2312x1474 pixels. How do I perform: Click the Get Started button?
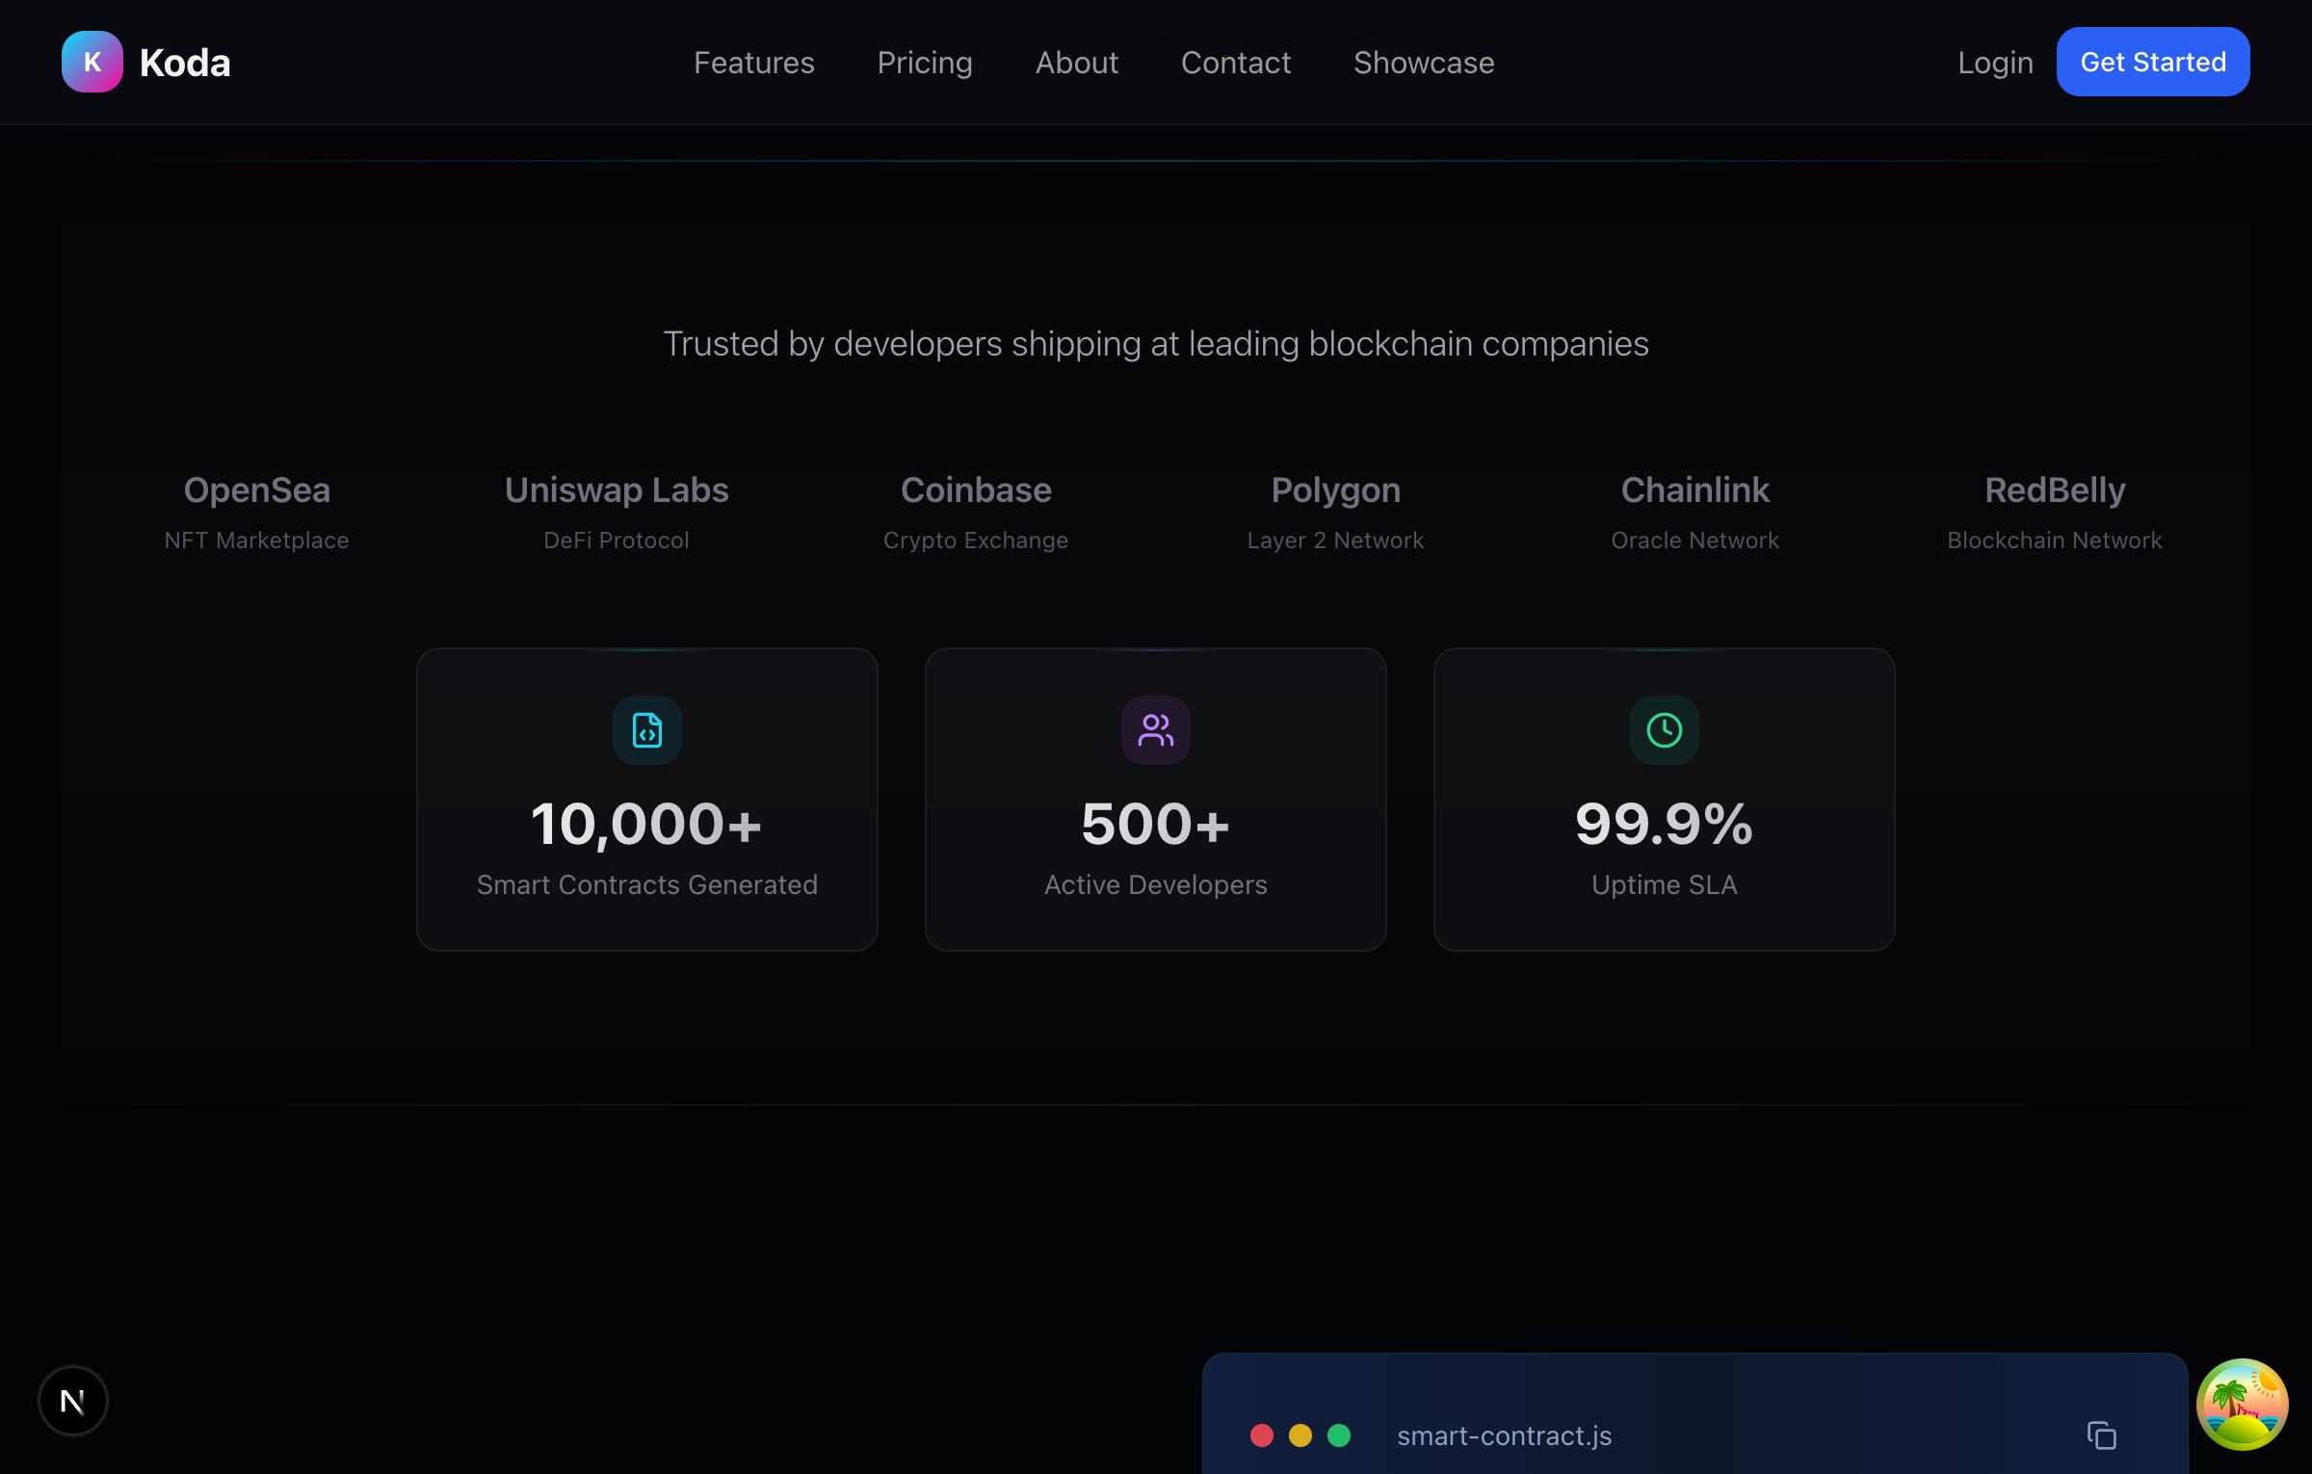click(x=2153, y=61)
